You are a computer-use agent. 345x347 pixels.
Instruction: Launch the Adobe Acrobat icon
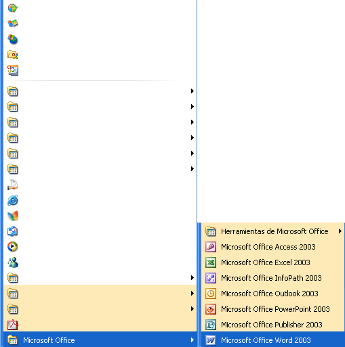point(13,325)
